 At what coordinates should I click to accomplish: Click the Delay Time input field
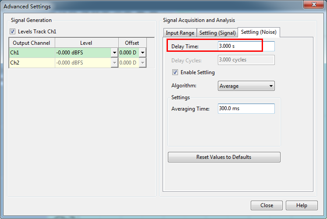click(246, 46)
